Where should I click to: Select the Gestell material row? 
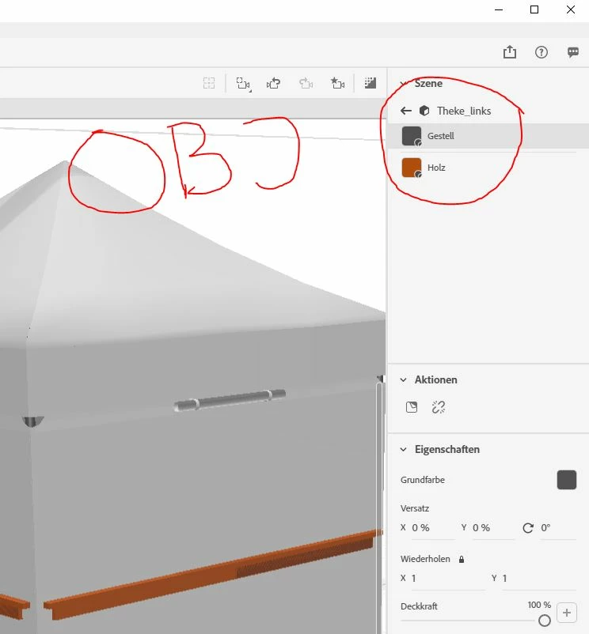tap(488, 136)
